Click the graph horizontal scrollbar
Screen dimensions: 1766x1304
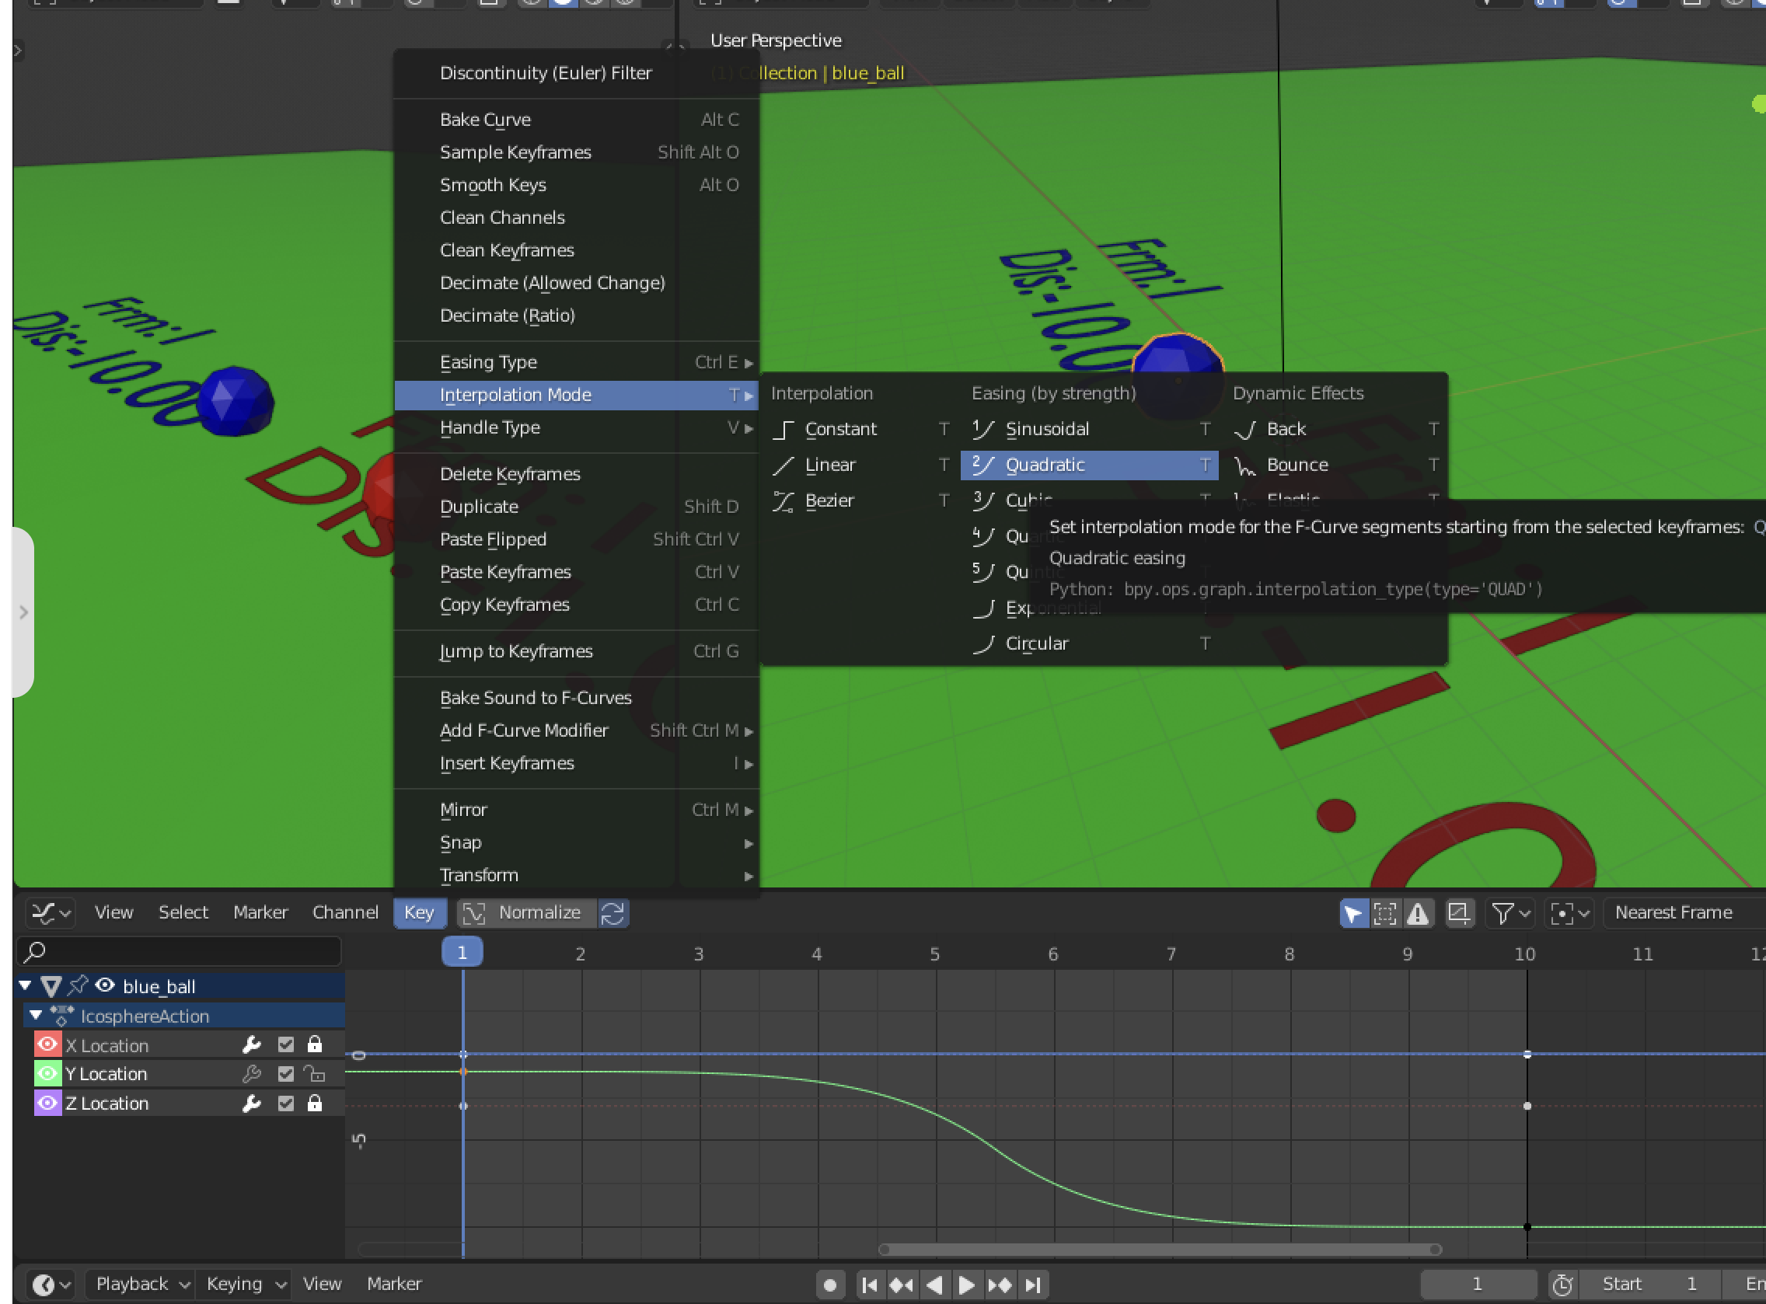[x=1160, y=1250]
